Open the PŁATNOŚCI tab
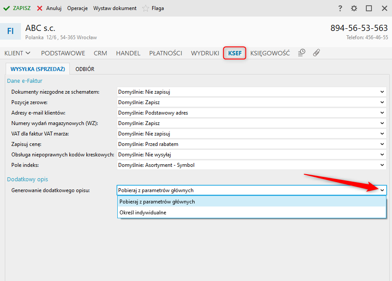Screen dimensions: 392x281 tap(166, 53)
